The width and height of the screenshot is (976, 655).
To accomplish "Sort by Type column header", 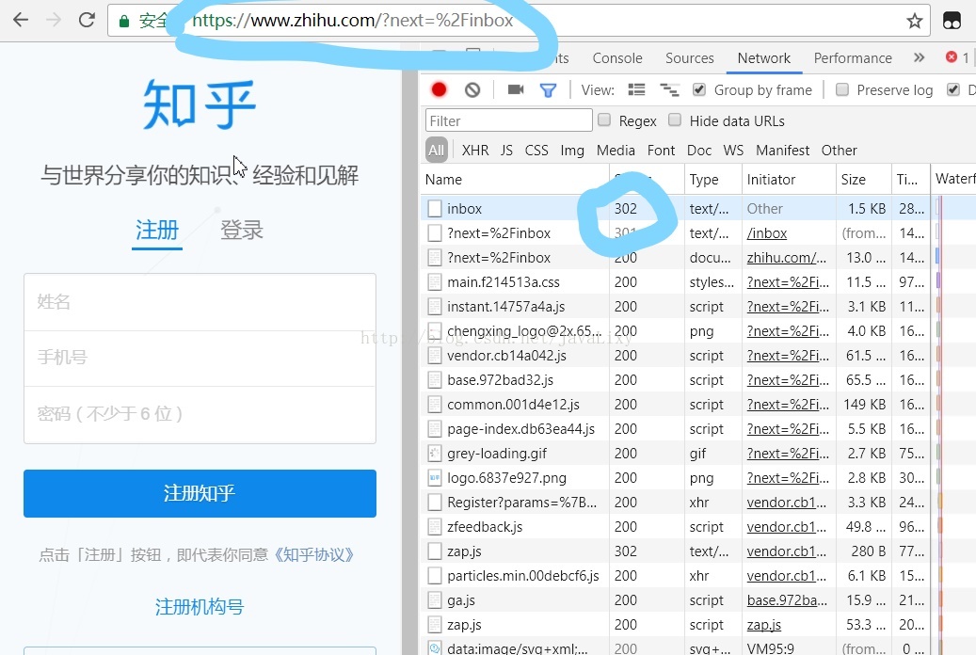I will [x=712, y=180].
